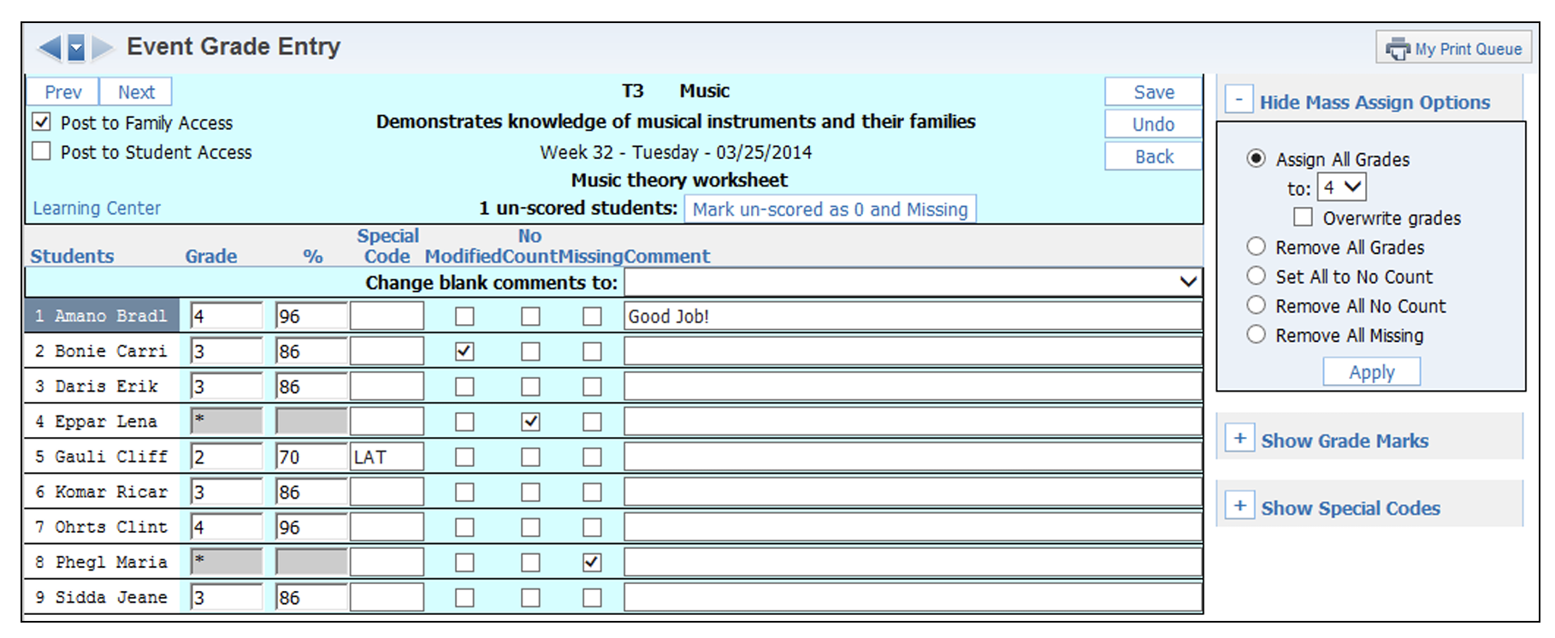Open the Assign All Grades value dropdown
The image size is (1555, 638).
coord(1341,187)
